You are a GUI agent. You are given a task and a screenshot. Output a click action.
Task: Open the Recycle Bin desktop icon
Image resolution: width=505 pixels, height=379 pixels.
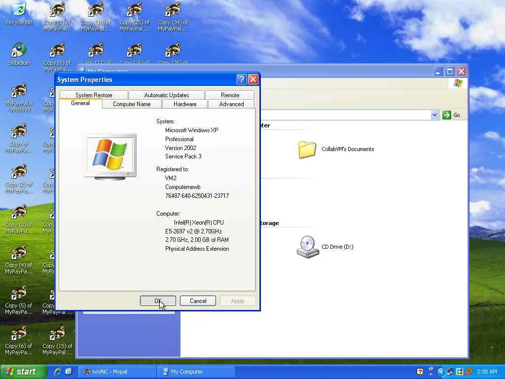(19, 13)
